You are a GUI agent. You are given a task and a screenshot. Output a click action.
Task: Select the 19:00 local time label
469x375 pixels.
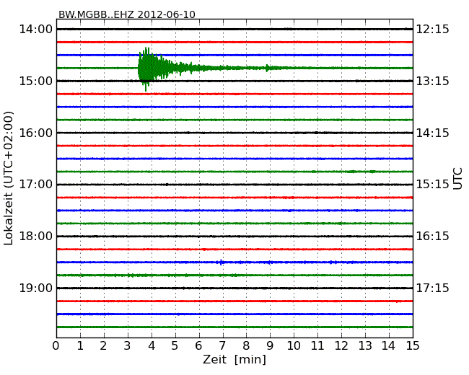(x=36, y=288)
